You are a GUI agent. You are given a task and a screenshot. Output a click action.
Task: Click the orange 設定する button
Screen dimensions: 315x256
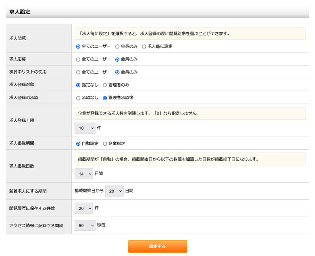pyautogui.click(x=157, y=246)
